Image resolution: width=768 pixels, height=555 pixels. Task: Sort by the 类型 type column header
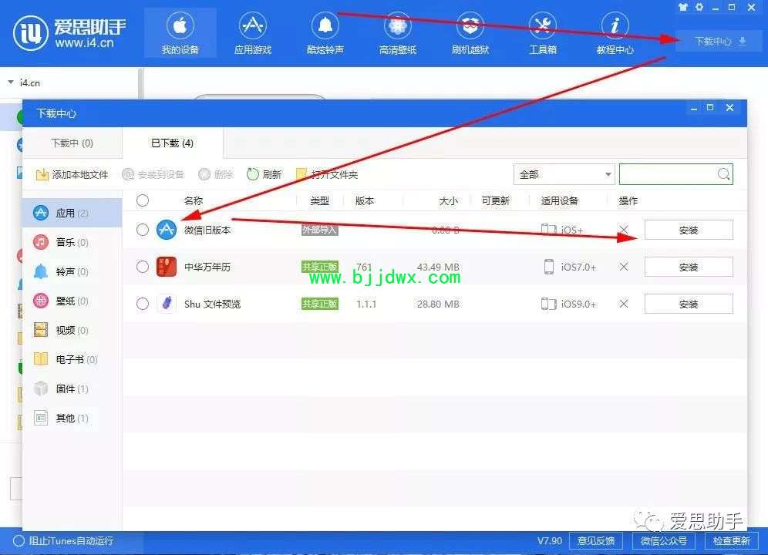click(320, 201)
